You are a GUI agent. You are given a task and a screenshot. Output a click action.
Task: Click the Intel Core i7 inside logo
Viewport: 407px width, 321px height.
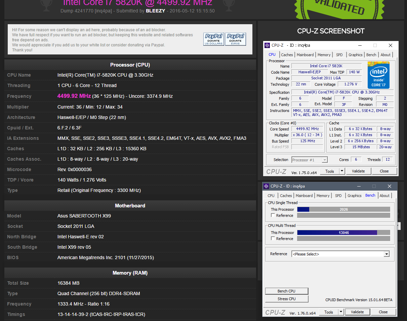tap(378, 75)
